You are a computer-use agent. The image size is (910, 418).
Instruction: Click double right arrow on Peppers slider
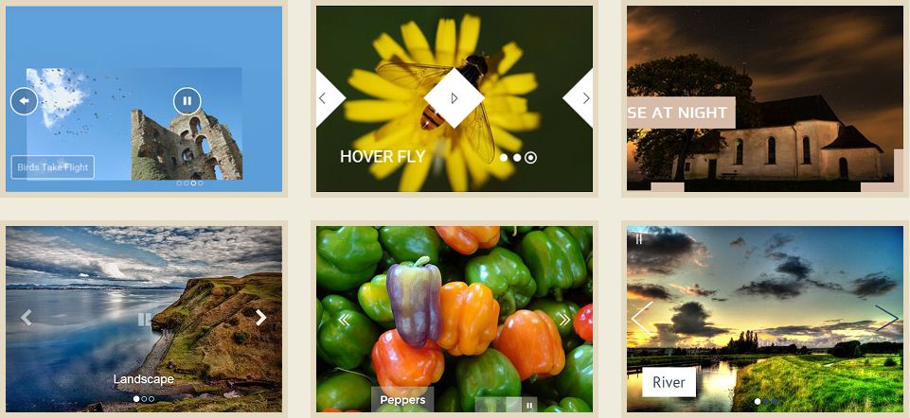(564, 320)
